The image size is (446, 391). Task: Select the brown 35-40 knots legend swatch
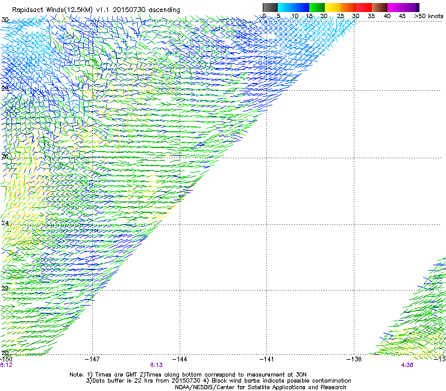pos(380,7)
